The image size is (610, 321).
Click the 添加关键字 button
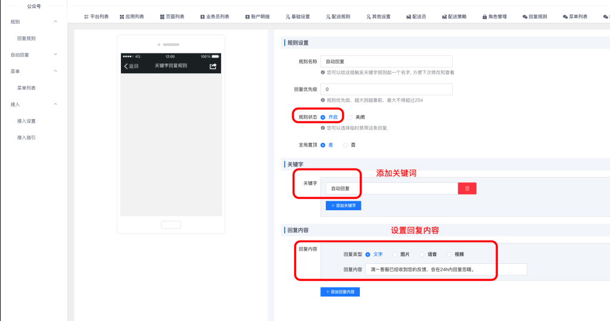tap(343, 205)
